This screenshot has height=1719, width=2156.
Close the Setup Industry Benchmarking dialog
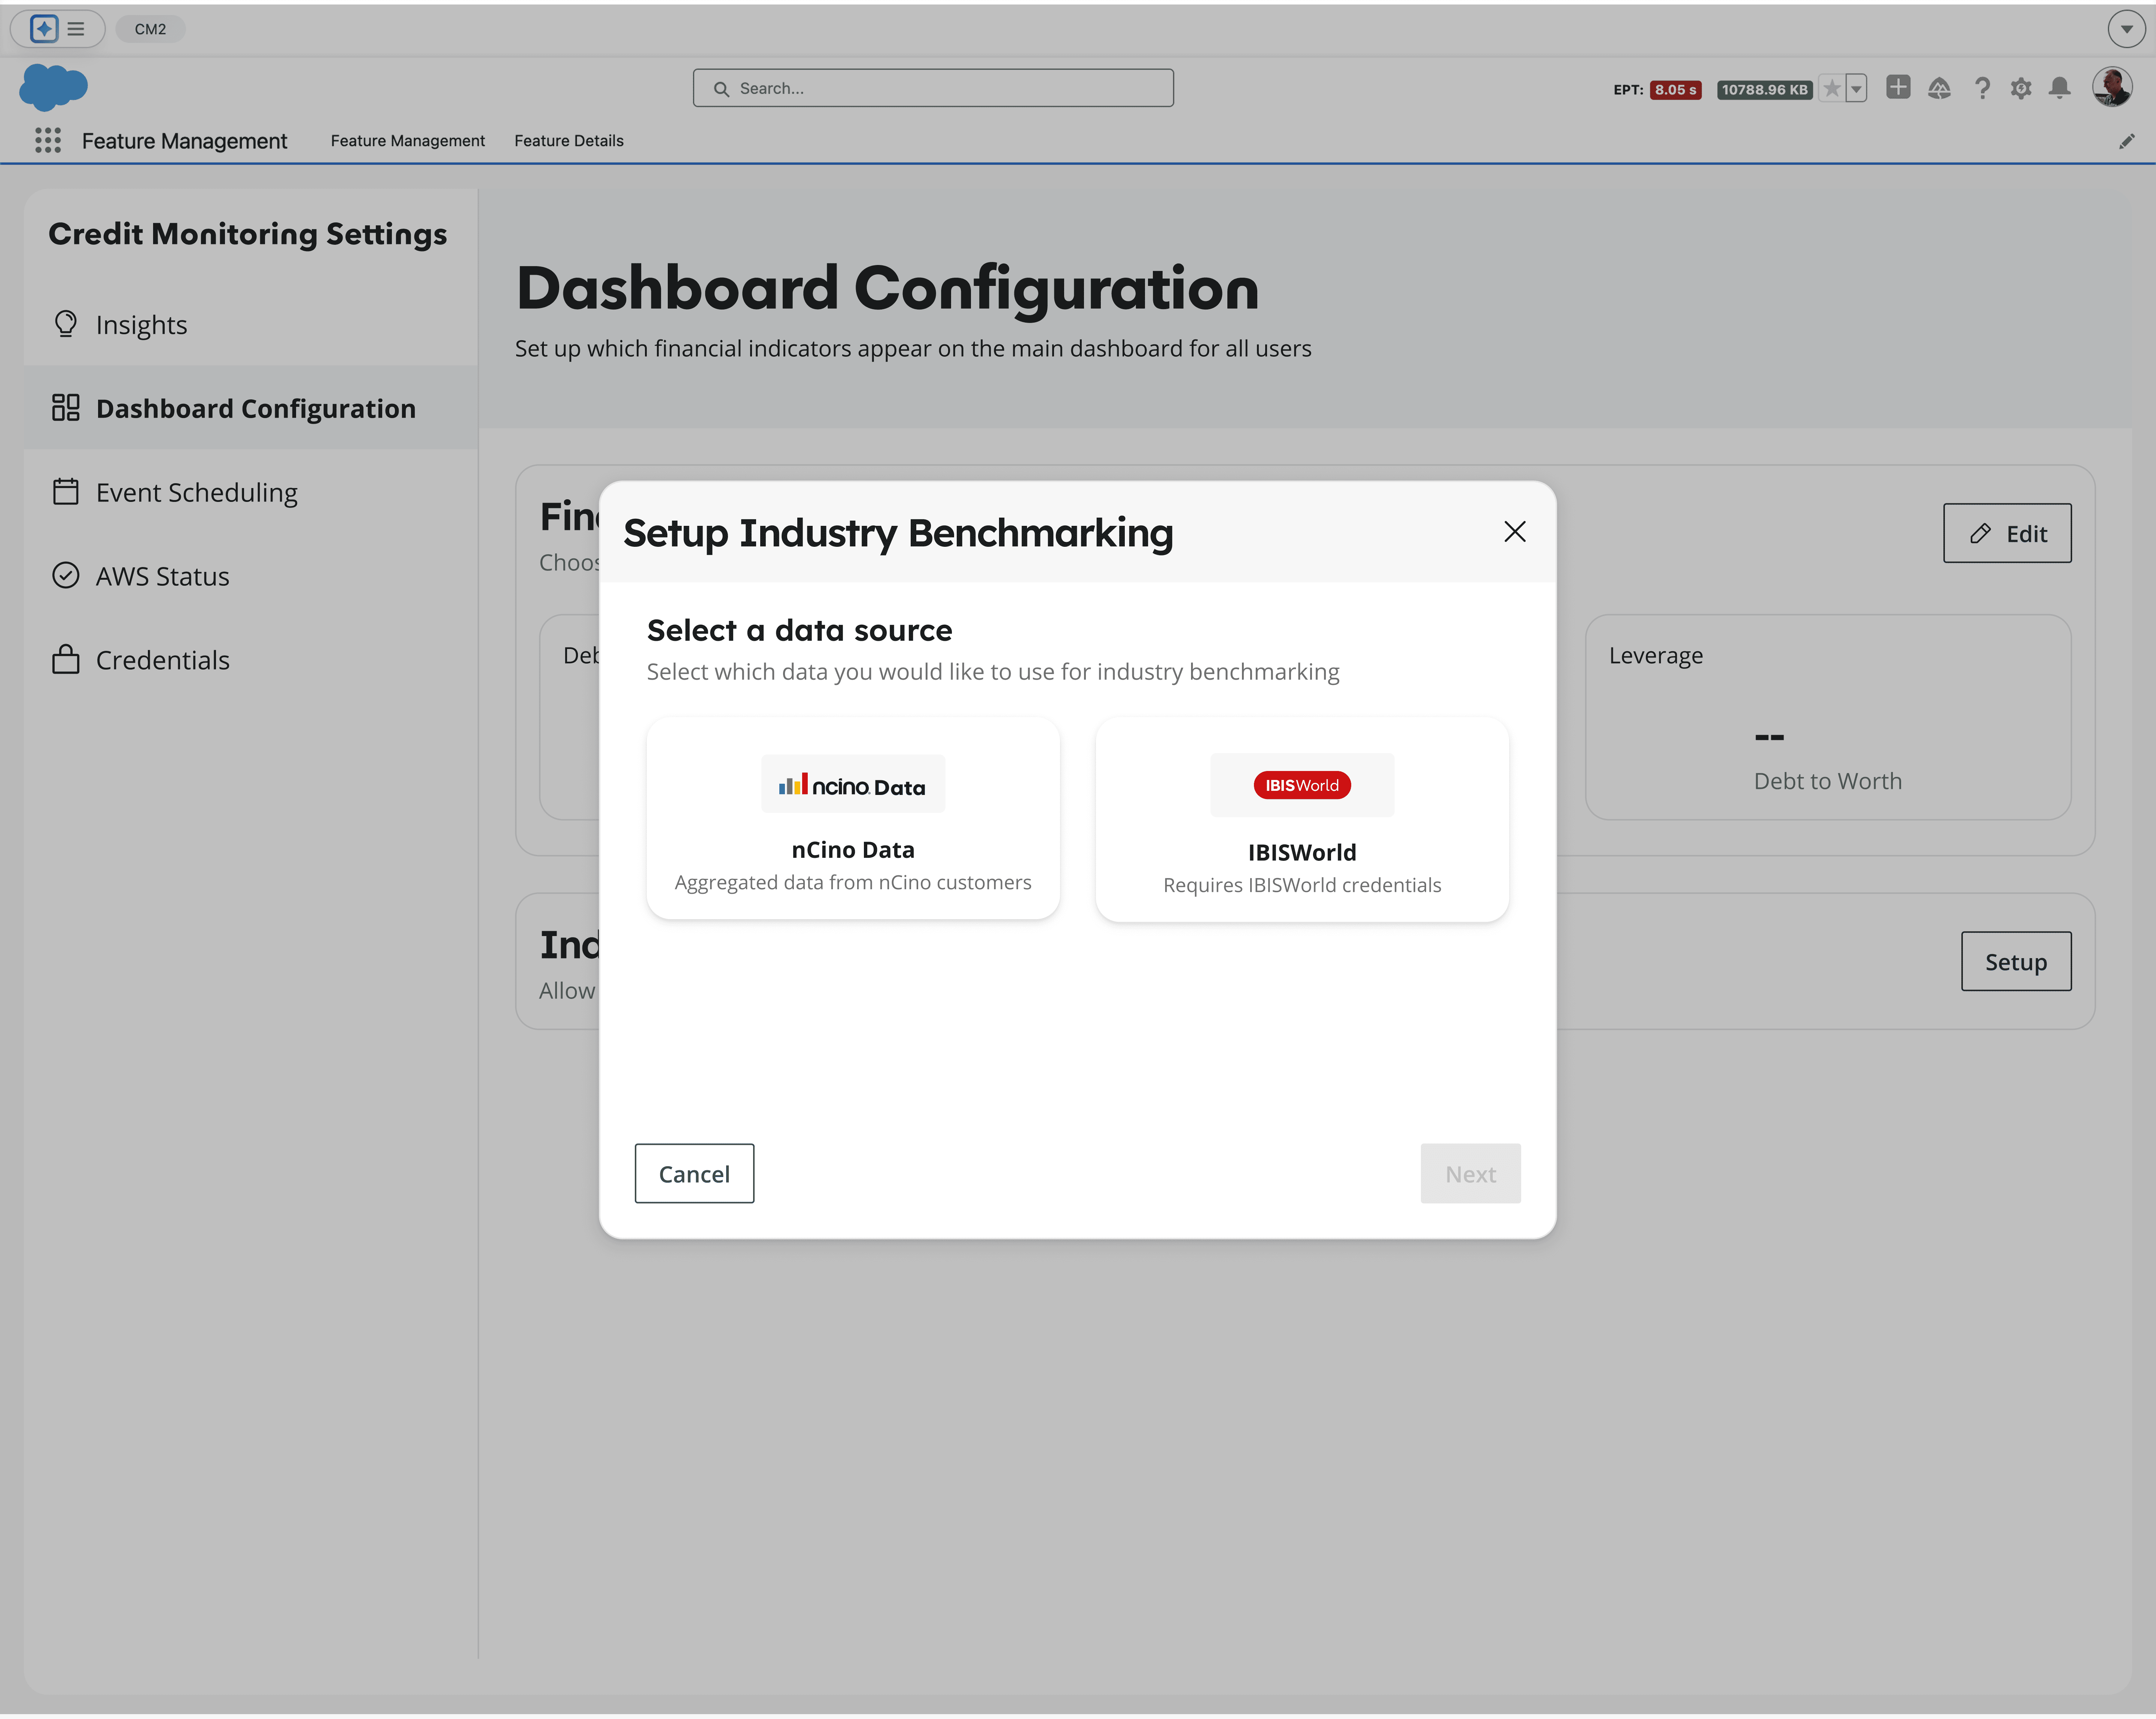[x=1514, y=532]
